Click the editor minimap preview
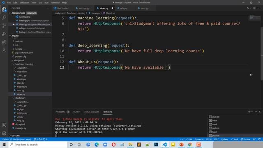 coord(254,17)
